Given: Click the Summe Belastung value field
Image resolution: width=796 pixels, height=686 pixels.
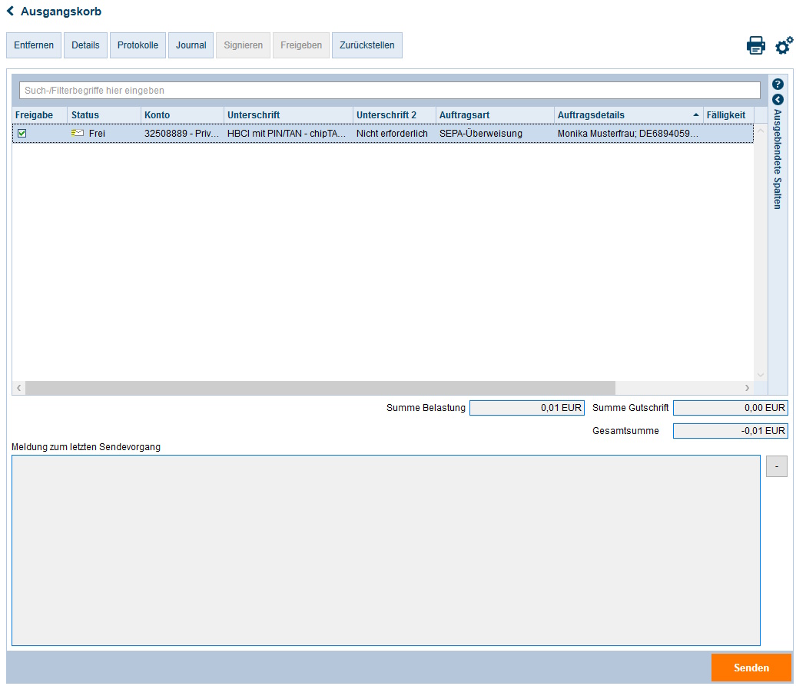Looking at the screenshot, I should point(527,408).
